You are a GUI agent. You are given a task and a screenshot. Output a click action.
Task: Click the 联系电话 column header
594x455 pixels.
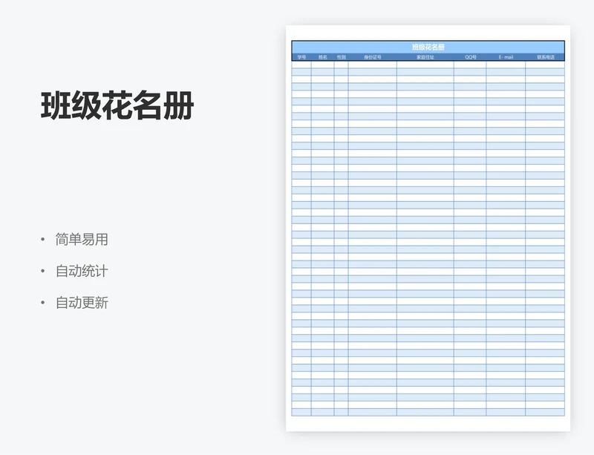545,57
